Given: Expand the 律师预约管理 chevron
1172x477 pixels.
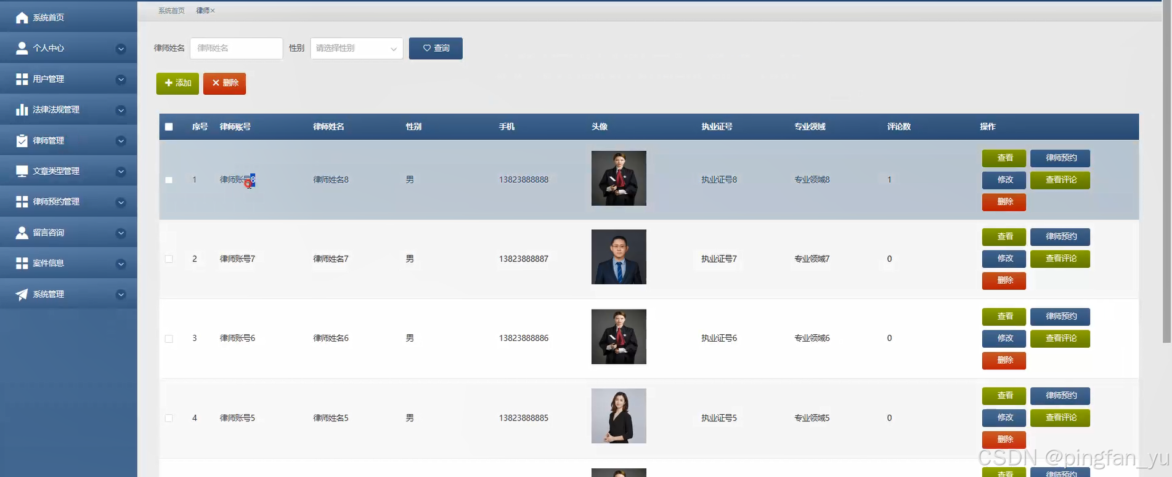Looking at the screenshot, I should [121, 202].
